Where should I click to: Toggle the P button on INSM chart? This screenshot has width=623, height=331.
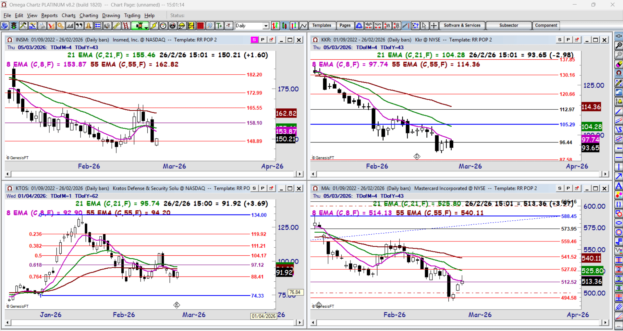(x=263, y=40)
